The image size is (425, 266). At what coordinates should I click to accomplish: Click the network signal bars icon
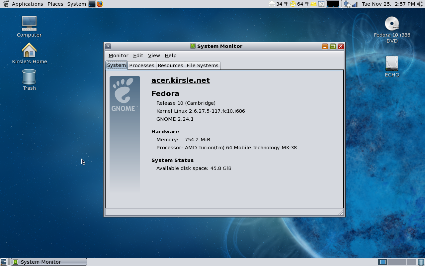[x=355, y=4]
